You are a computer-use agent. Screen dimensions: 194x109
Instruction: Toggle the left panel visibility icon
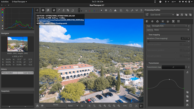tap(37, 10)
